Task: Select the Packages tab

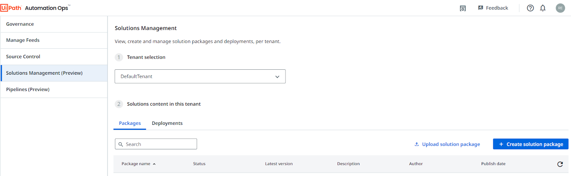Action: (130, 123)
